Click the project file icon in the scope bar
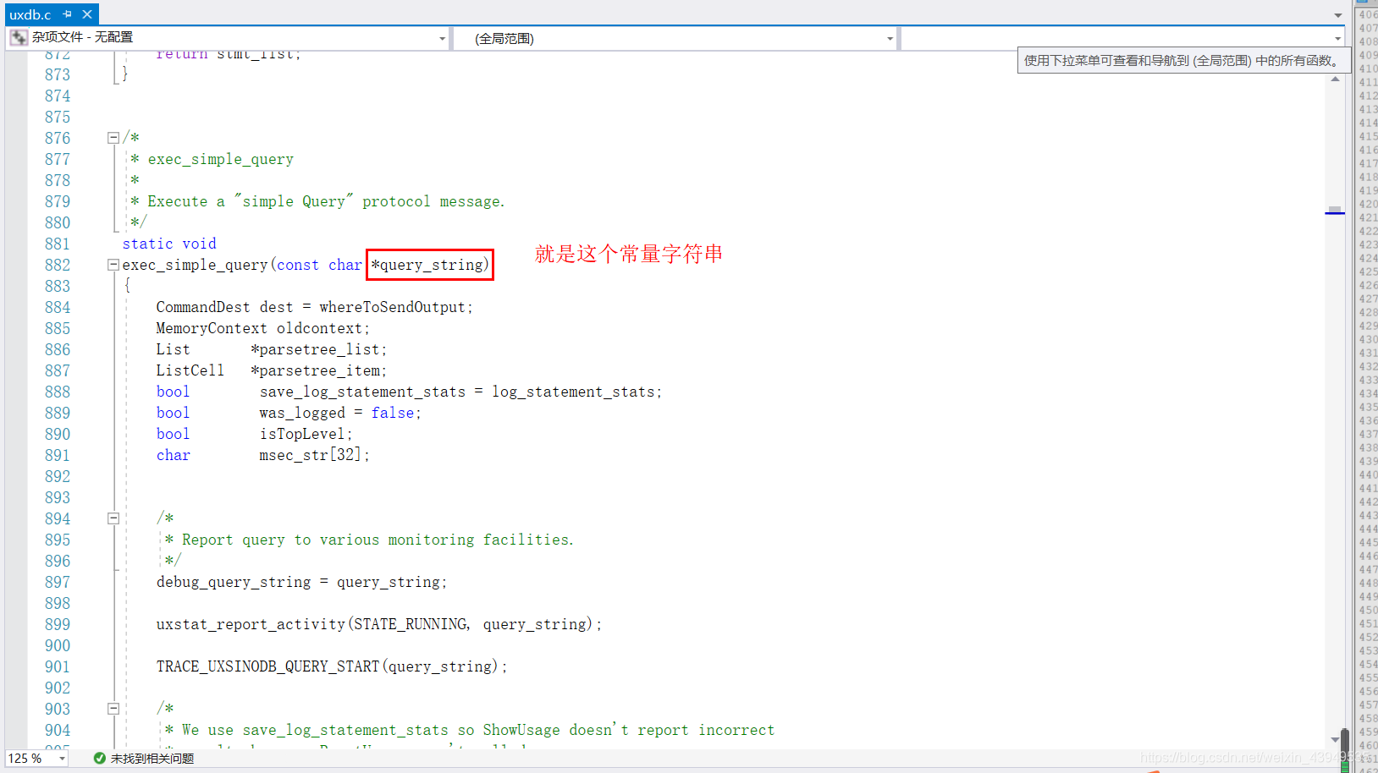 [19, 37]
